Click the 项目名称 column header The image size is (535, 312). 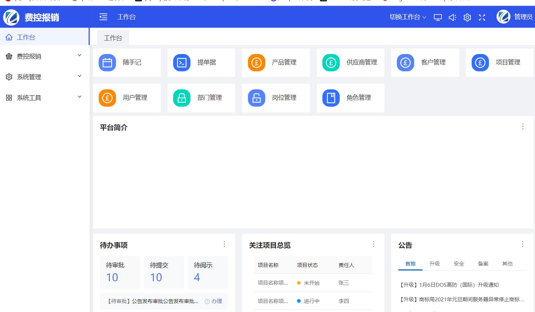click(x=268, y=265)
